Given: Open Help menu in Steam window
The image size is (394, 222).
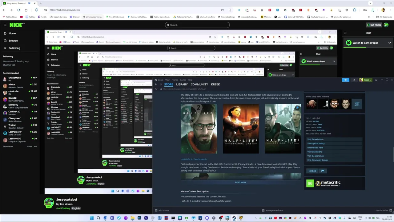Looking at the screenshot, I should (190, 80).
